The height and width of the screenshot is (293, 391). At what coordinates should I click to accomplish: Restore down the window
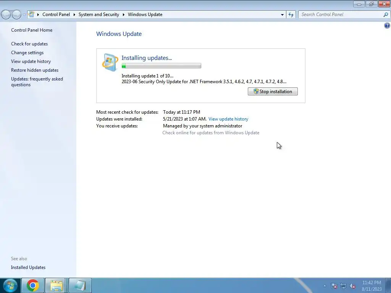(372, 4)
